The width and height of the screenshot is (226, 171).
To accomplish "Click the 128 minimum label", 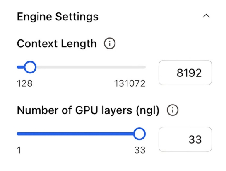I will pos(25,83).
